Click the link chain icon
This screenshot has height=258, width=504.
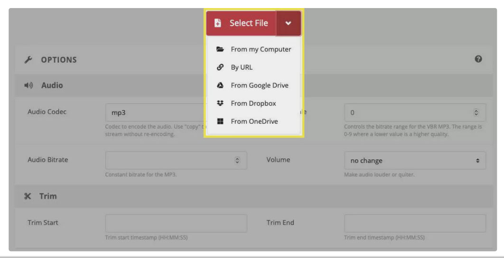pyautogui.click(x=220, y=67)
